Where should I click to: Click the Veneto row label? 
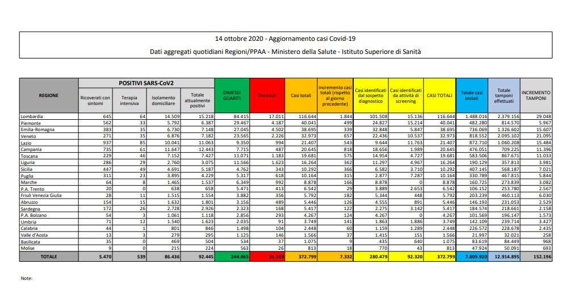[28, 136]
